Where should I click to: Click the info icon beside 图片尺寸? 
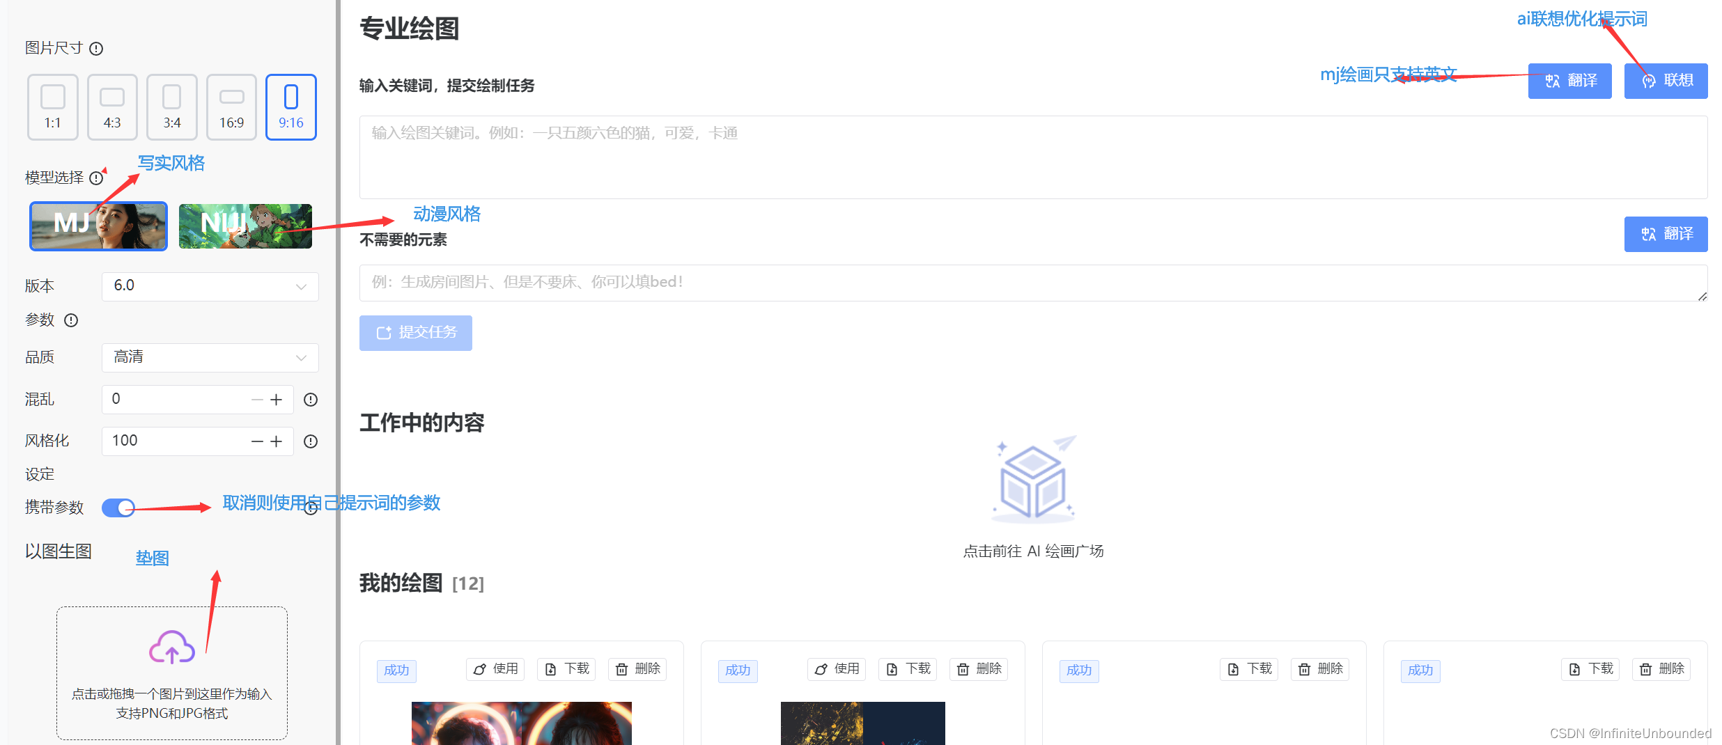point(97,48)
